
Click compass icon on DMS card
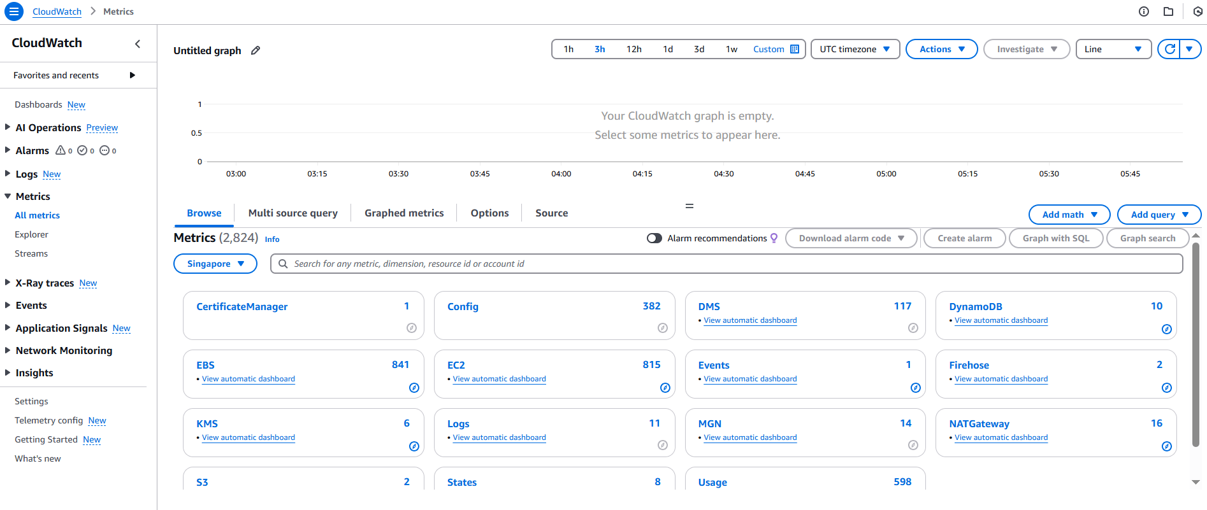tap(913, 328)
